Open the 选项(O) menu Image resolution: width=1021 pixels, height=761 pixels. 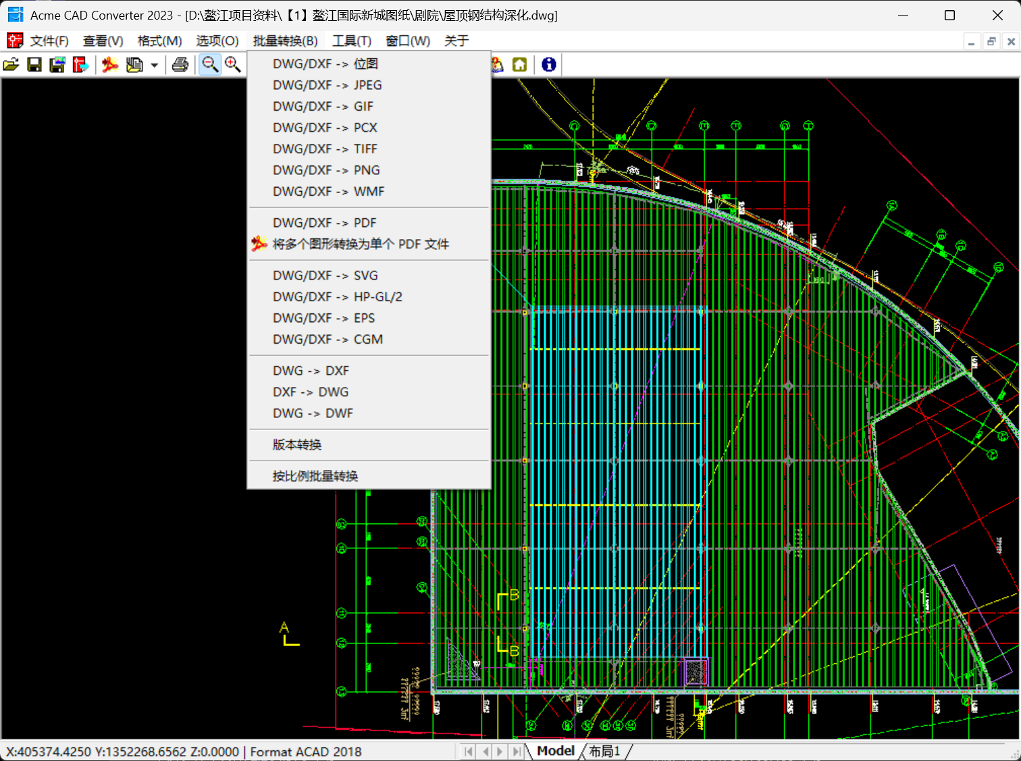[217, 41]
